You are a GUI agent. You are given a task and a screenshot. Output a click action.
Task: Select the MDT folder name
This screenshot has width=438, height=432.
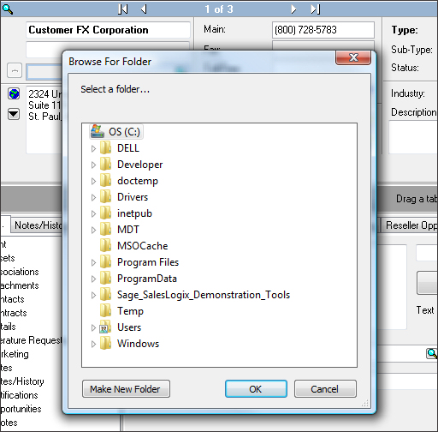pyautogui.click(x=128, y=230)
